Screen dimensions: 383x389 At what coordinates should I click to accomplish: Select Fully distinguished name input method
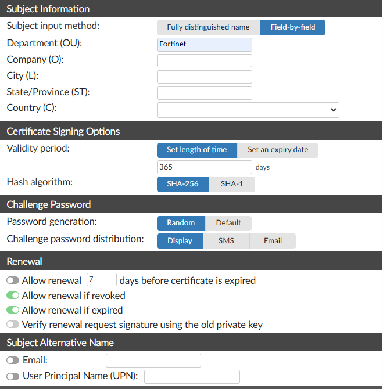click(208, 27)
